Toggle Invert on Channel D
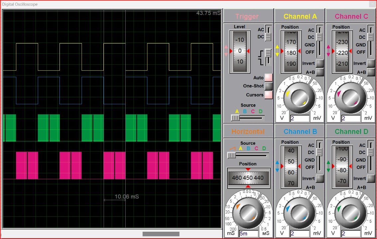The image size is (377, 239). pyautogui.click(x=371, y=179)
